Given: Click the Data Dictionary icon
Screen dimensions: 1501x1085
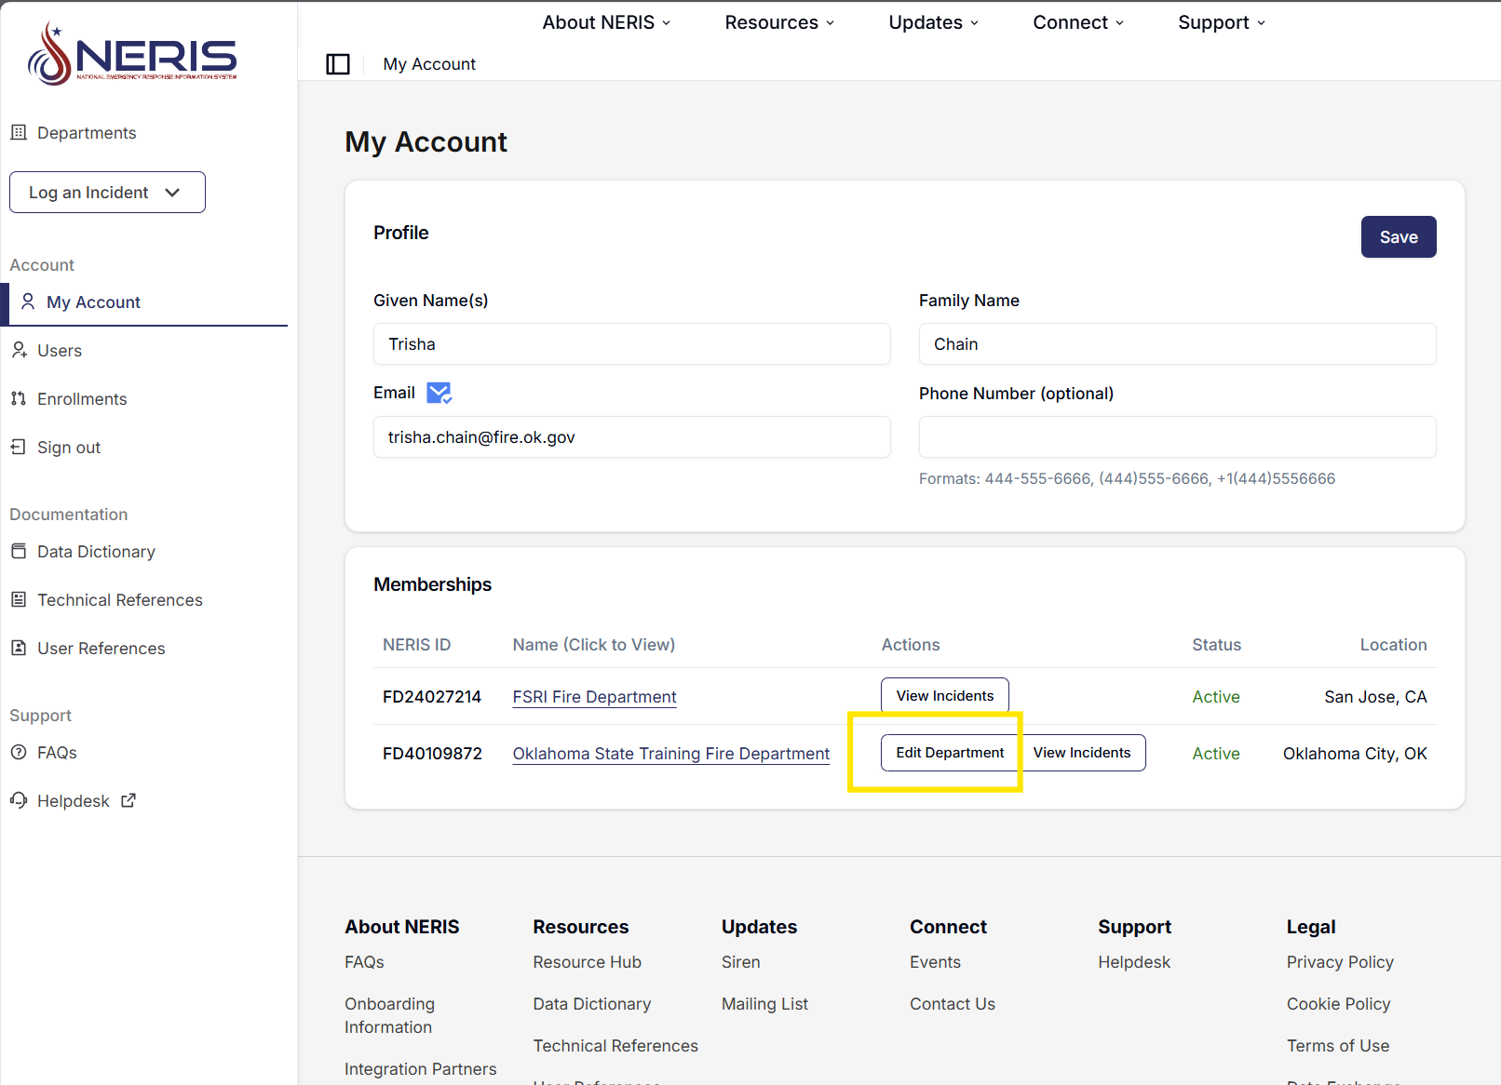Looking at the screenshot, I should (x=19, y=552).
